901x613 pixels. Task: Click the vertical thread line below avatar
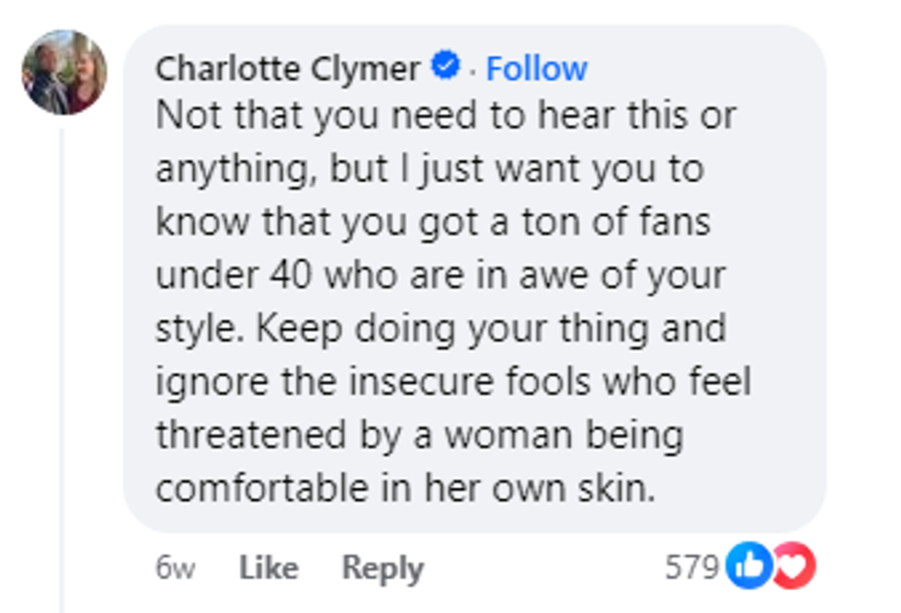pos(63,368)
